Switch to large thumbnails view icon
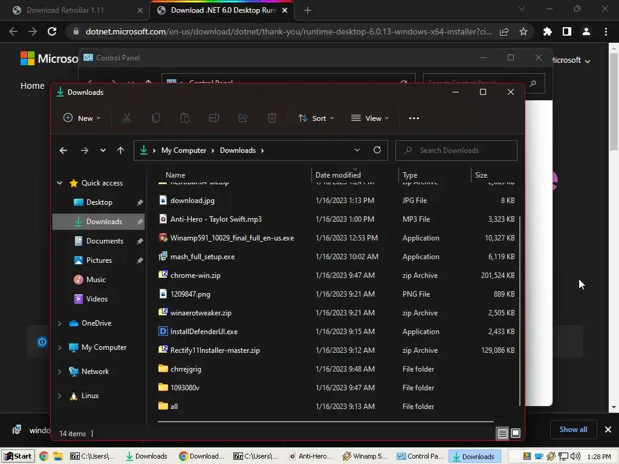Image resolution: width=619 pixels, height=464 pixels. (516, 434)
